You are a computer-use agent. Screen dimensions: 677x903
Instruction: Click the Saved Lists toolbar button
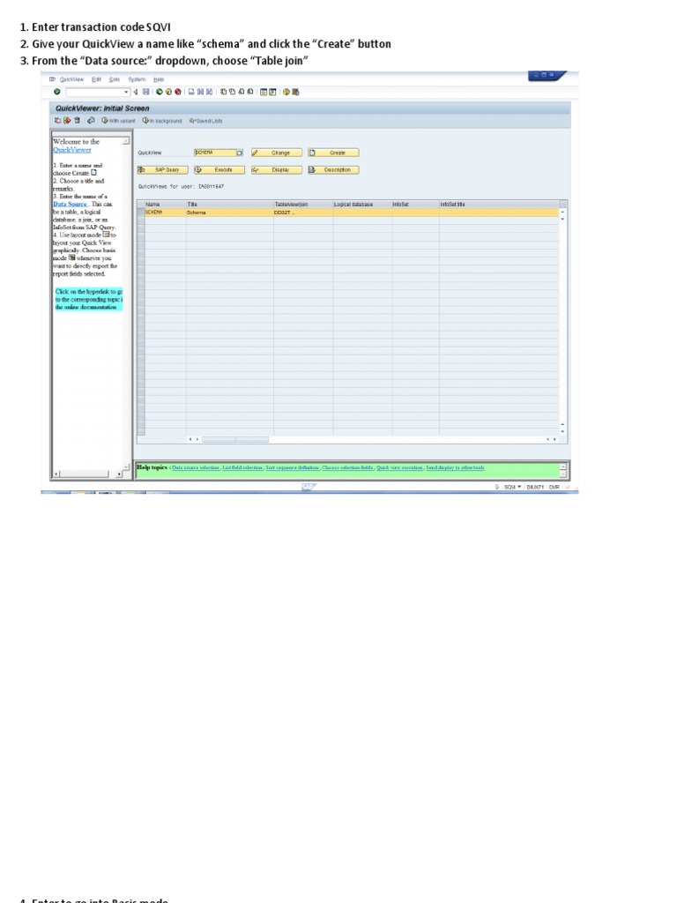click(205, 121)
